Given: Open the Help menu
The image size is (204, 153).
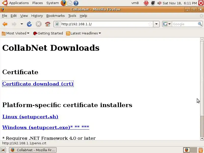Looking at the screenshot, I should click(83, 16).
